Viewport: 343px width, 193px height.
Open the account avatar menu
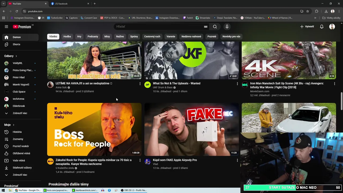click(x=332, y=27)
